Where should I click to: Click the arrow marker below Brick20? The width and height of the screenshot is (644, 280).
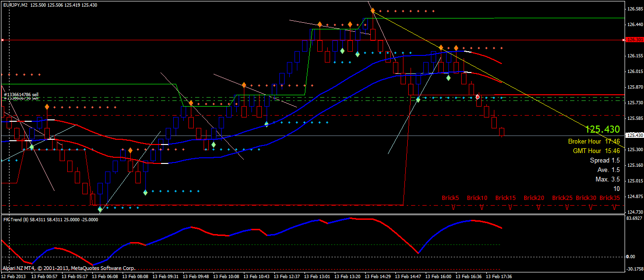(539, 207)
